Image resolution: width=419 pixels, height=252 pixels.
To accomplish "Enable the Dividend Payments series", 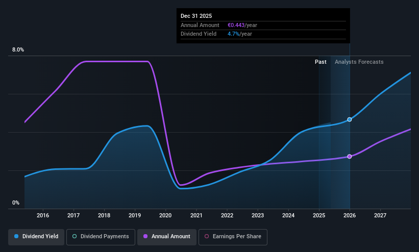I will pos(101,237).
